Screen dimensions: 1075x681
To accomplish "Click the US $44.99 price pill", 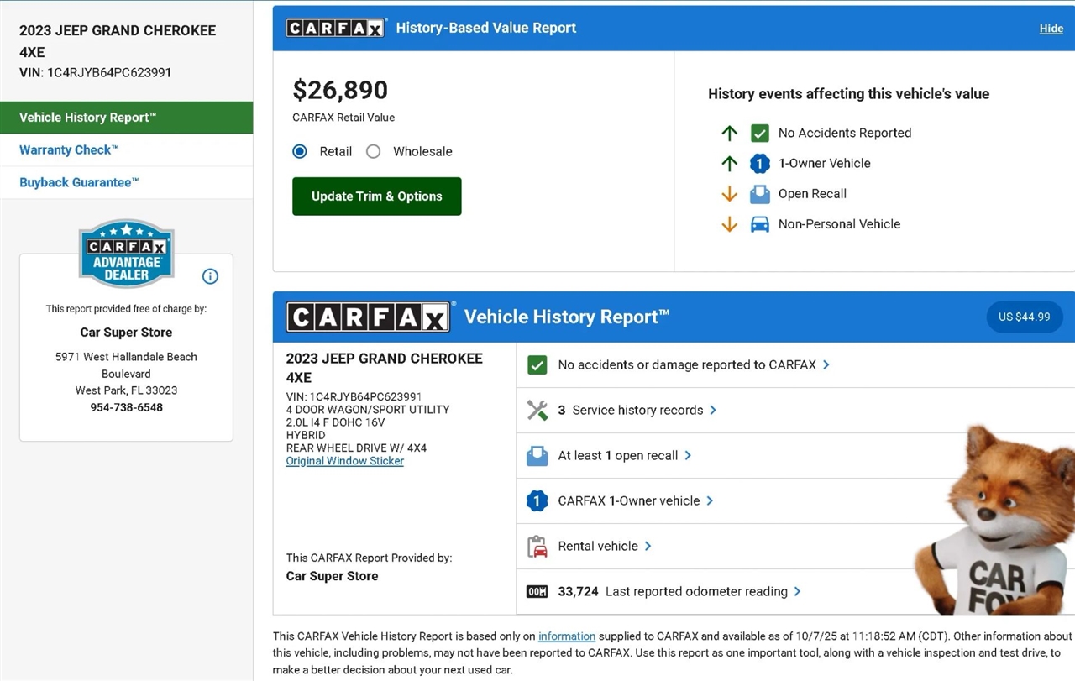I will point(1024,317).
